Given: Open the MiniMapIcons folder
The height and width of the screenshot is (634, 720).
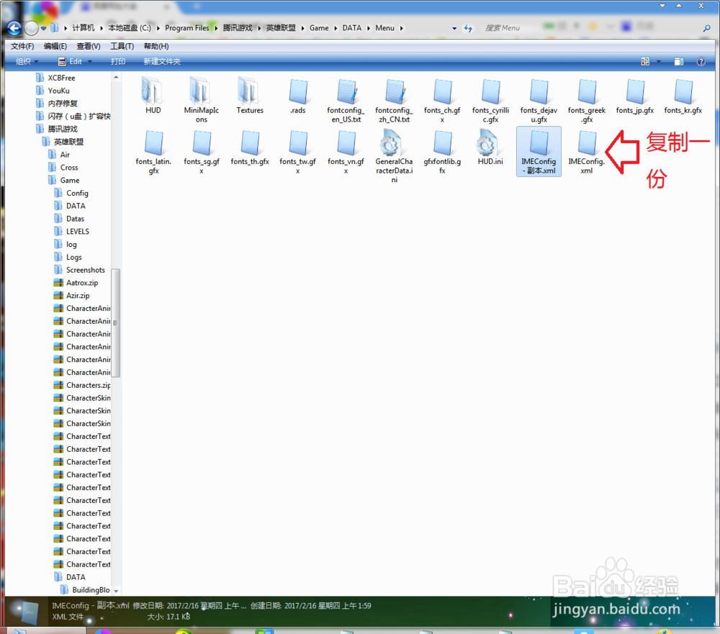Looking at the screenshot, I should click(x=201, y=100).
